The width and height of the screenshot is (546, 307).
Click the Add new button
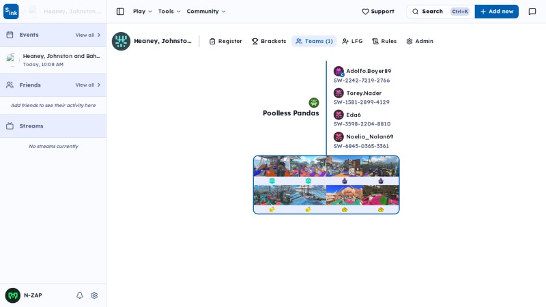point(497,12)
